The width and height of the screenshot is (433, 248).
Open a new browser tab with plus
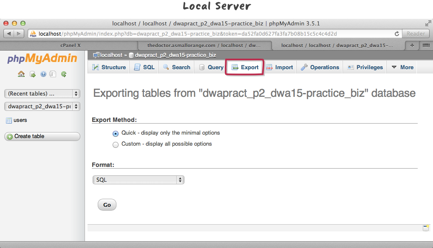pyautogui.click(x=411, y=45)
